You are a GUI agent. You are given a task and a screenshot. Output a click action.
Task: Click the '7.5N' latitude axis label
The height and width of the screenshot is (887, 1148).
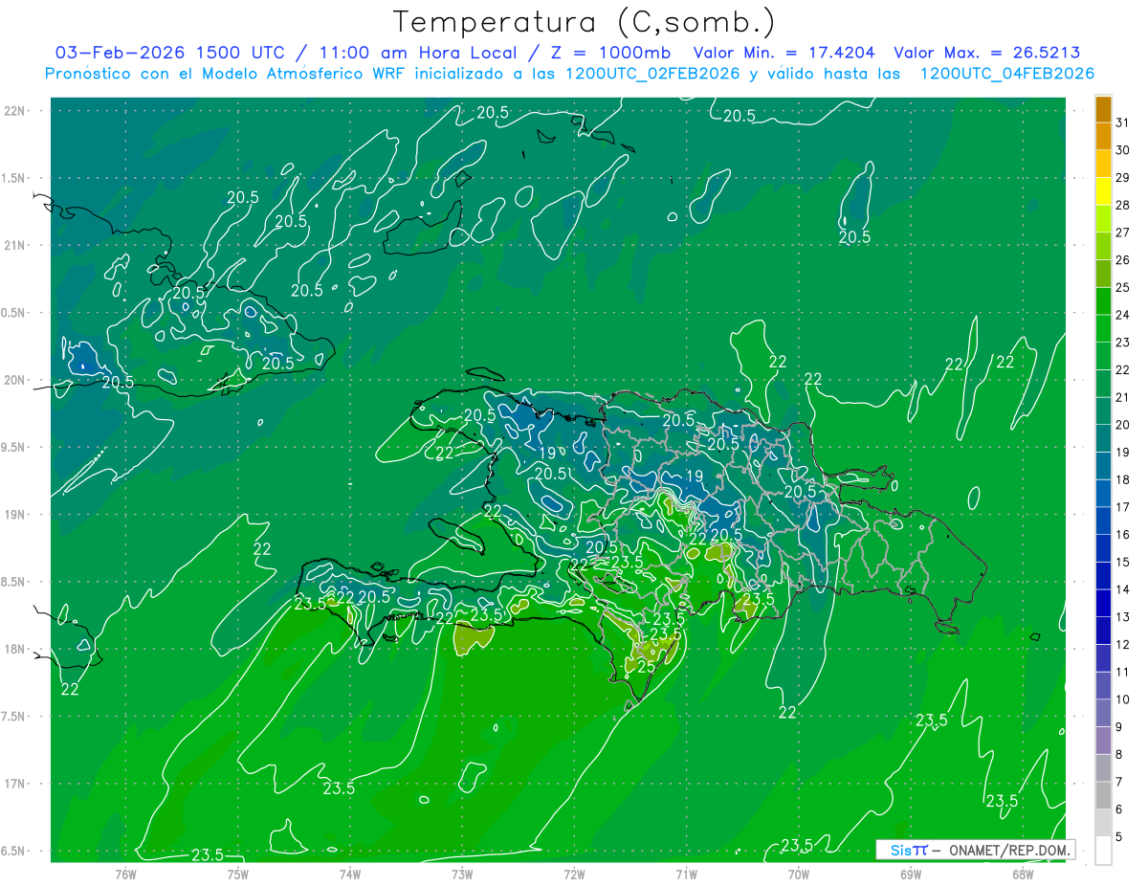point(13,716)
